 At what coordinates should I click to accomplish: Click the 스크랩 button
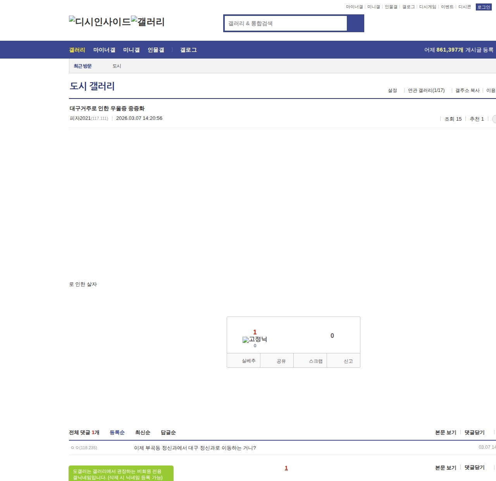pyautogui.click(x=310, y=361)
